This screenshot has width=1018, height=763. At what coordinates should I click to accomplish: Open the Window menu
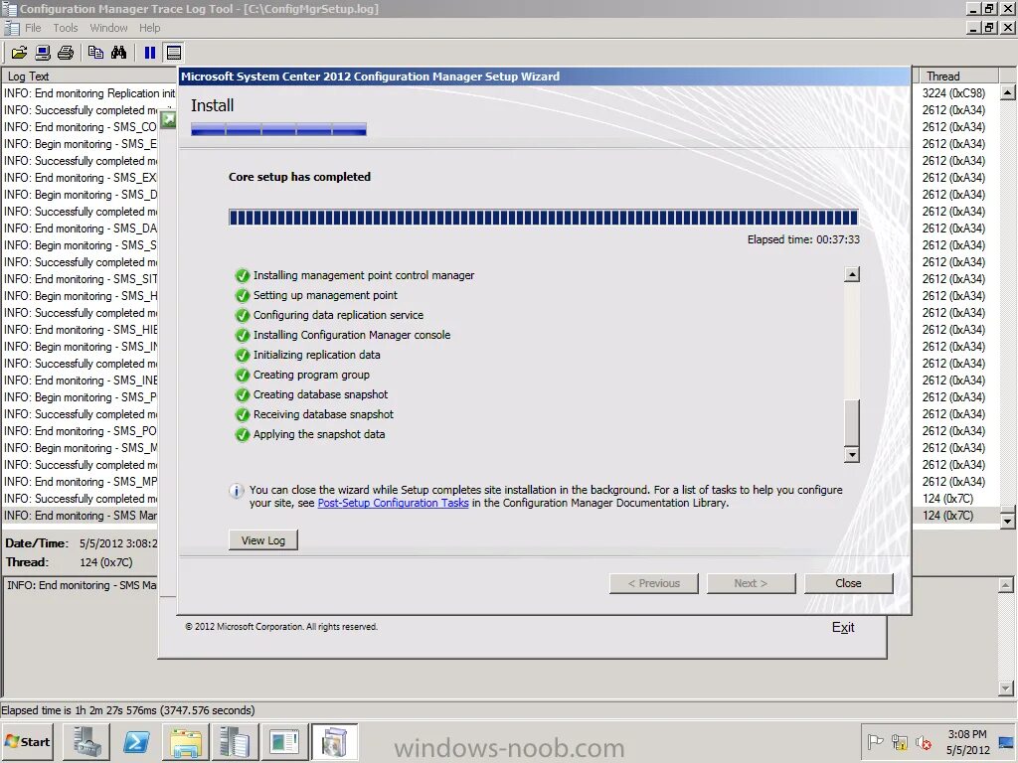108,28
